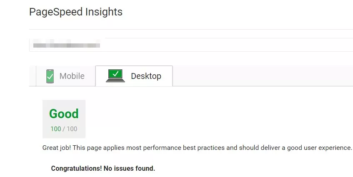The height and width of the screenshot is (177, 353).
Task: Click 'Congratulations! No issues found.' heading
Action: pyautogui.click(x=103, y=168)
